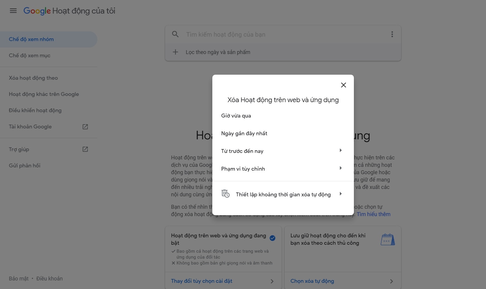Toggle the blue check on web activity status
This screenshot has height=289, width=486.
tap(272, 238)
